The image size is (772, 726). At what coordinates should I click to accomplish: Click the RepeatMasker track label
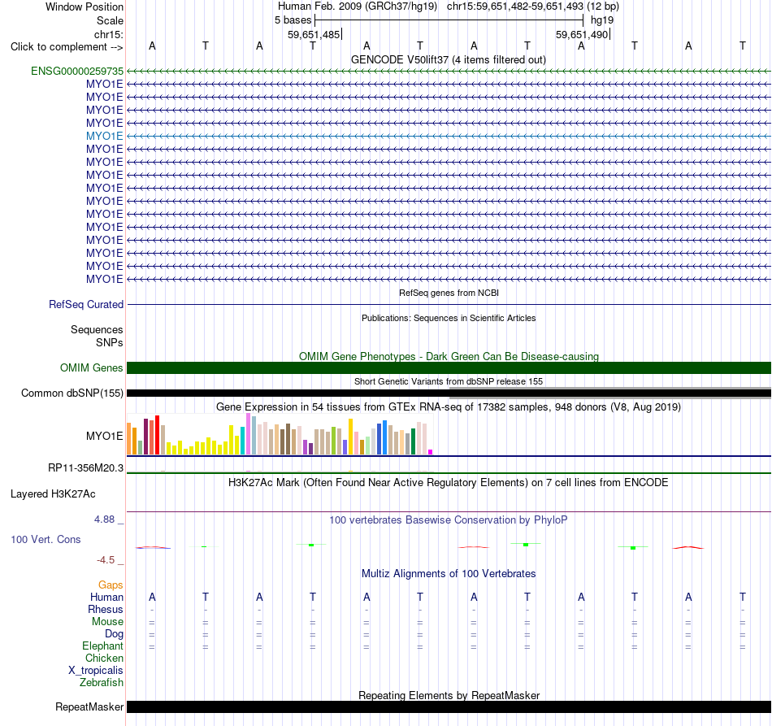coord(89,706)
